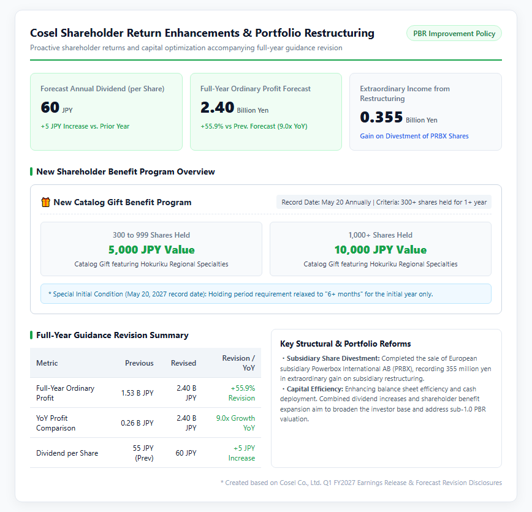532x512 pixels.
Task: Click the gift icon beside New Catalog Gift
Action: pyautogui.click(x=45, y=203)
